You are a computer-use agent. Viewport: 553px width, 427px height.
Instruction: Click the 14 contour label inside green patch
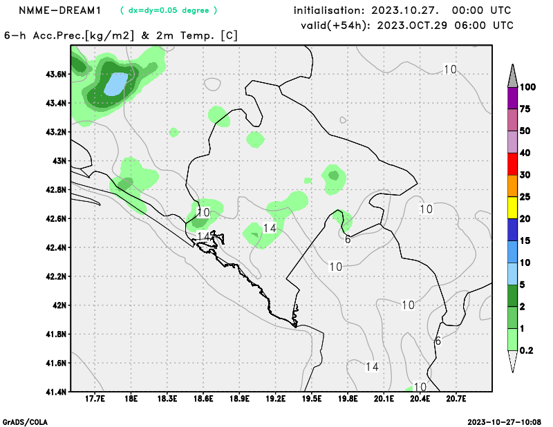pos(270,229)
